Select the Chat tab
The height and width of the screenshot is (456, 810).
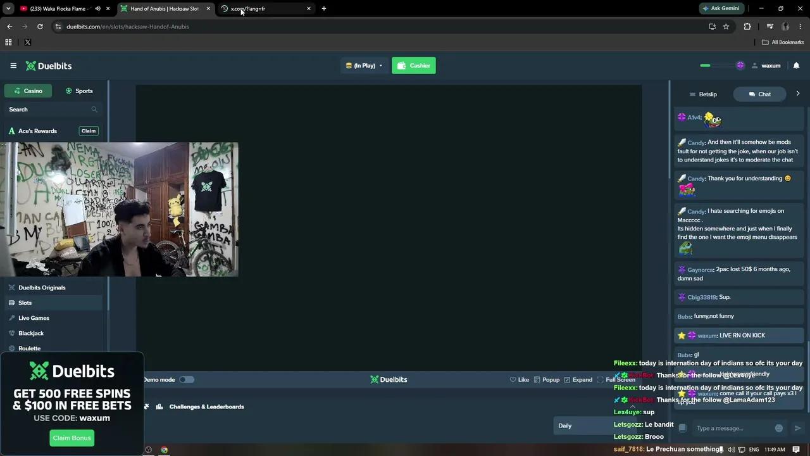click(759, 94)
